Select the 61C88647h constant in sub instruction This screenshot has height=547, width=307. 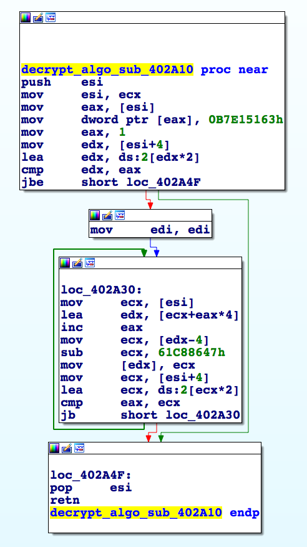[192, 353]
